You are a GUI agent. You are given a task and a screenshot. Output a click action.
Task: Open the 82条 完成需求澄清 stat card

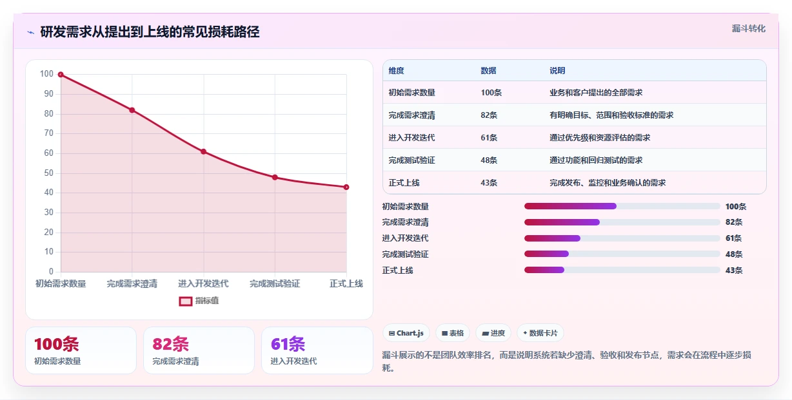(199, 350)
